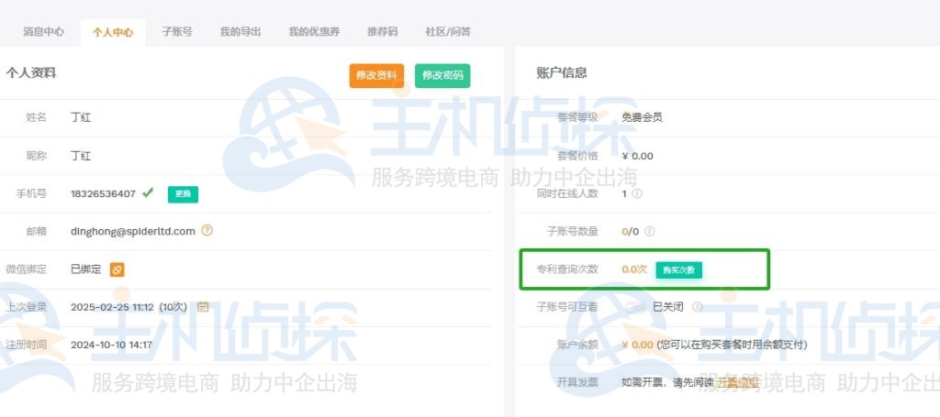Open the 推荐码 tab

[x=383, y=32]
